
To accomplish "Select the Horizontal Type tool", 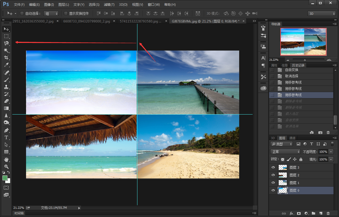I will [6, 137].
